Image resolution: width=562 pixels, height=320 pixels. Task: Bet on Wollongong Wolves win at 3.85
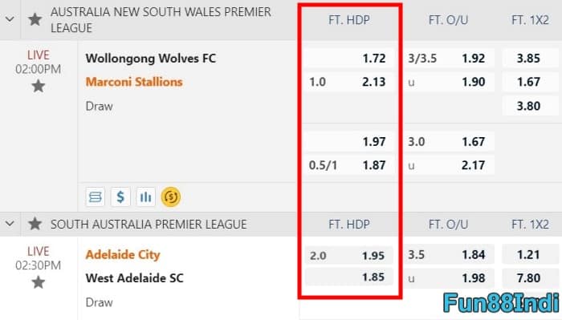pyautogui.click(x=528, y=59)
